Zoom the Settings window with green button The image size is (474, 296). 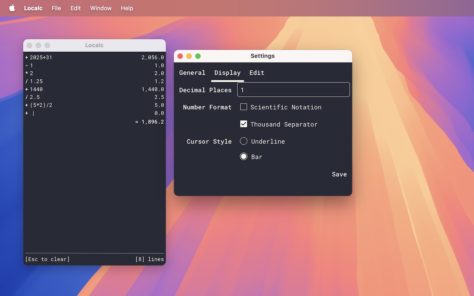[x=198, y=56]
